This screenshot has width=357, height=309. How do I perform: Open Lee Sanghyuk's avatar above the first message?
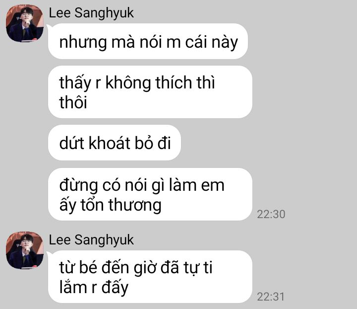[25, 23]
